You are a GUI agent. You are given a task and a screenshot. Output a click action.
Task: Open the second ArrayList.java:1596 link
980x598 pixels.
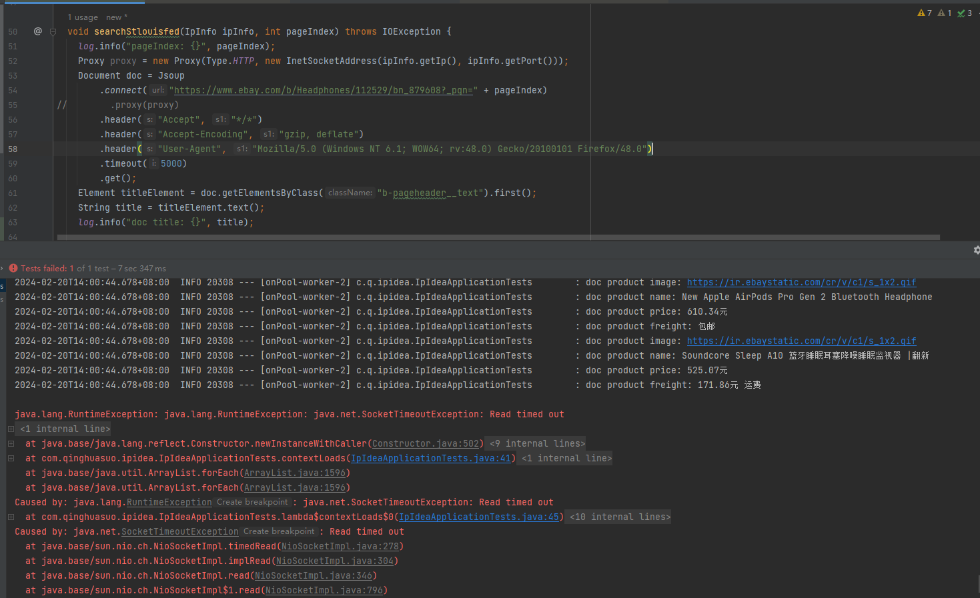295,487
